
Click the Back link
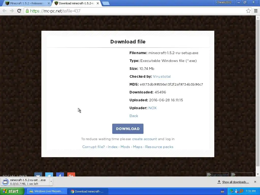(x=134, y=116)
